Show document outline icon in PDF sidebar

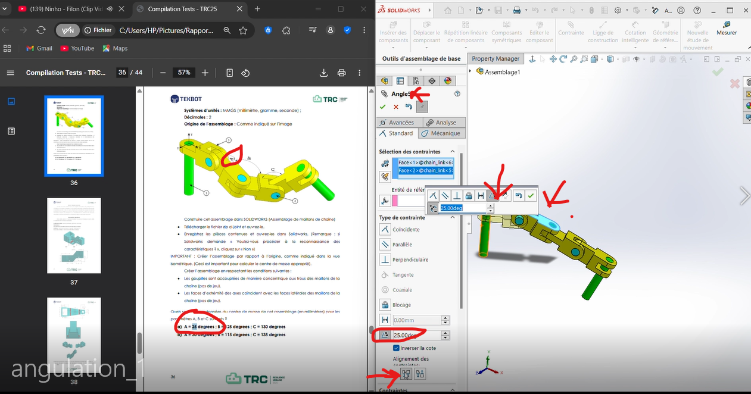tap(11, 131)
